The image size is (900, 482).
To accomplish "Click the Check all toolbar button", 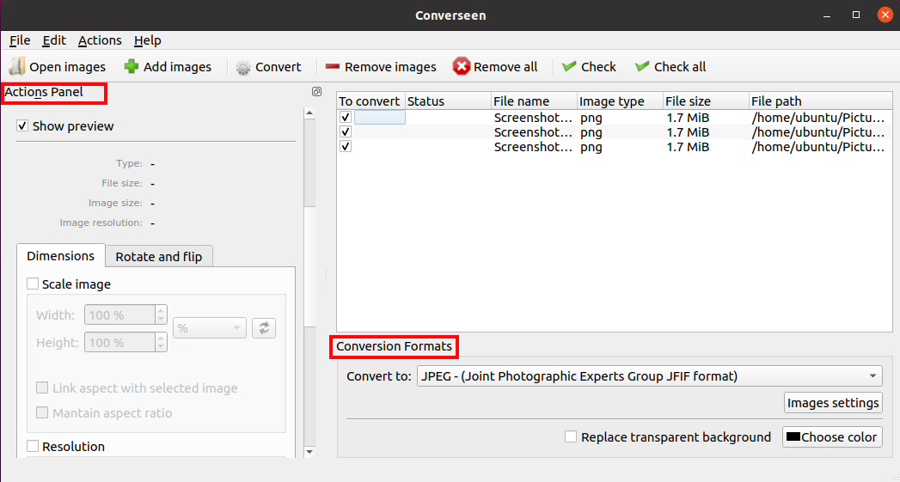I will click(670, 67).
